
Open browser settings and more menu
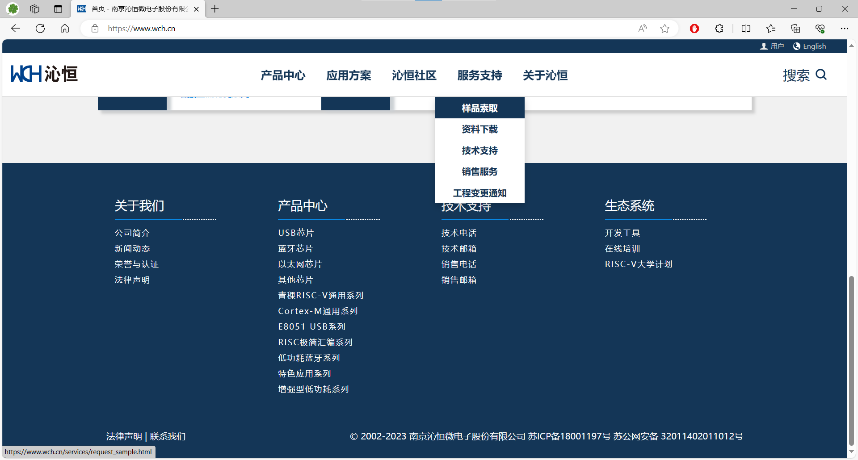coord(844,29)
